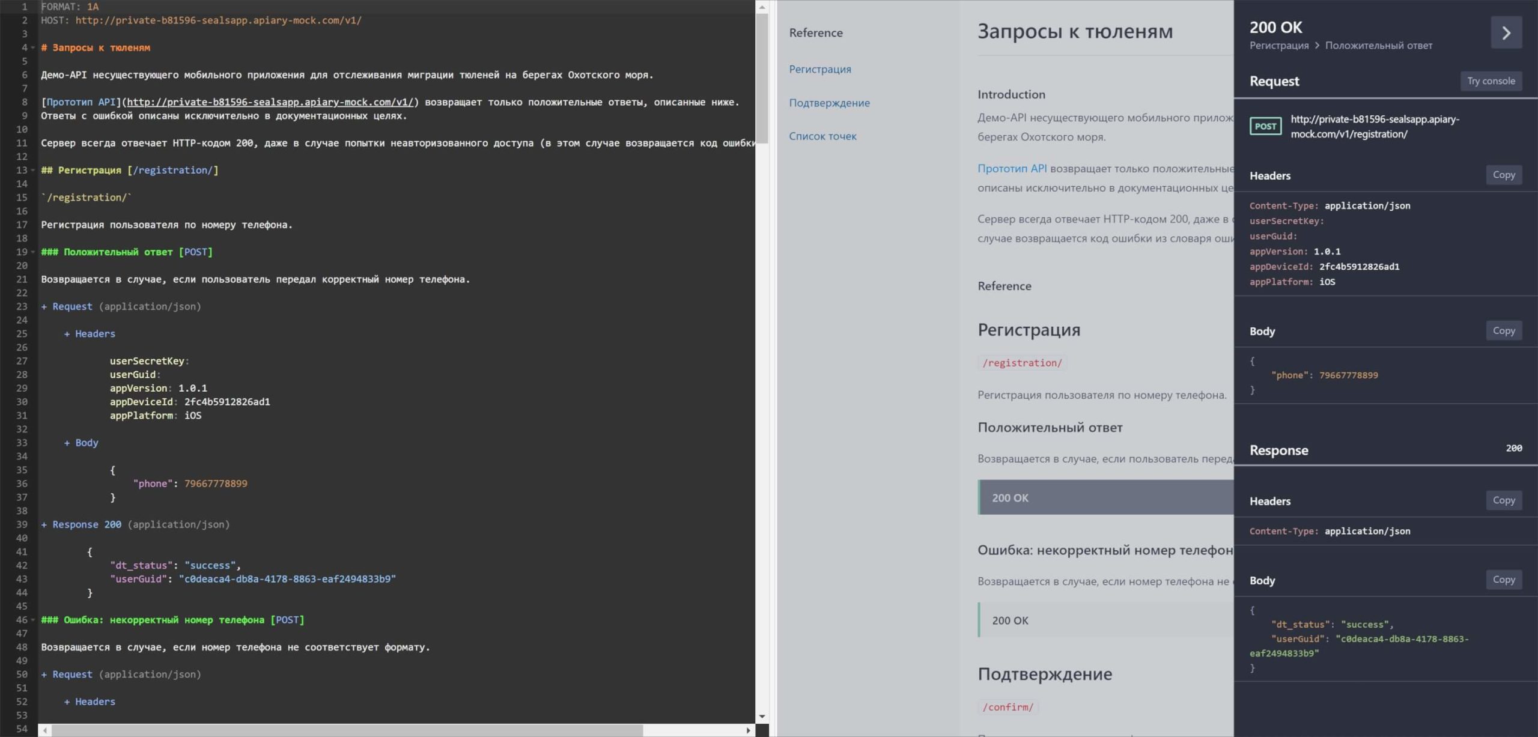This screenshot has width=1538, height=737.
Task: Click the + Headers line 25 in editor
Action: [90, 333]
